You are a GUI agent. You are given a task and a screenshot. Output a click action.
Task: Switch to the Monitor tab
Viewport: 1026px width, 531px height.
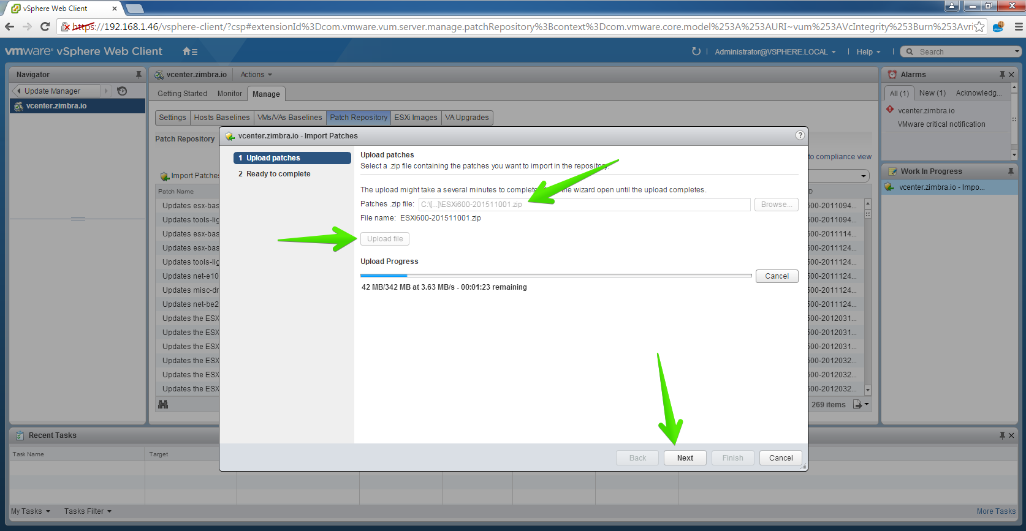point(230,94)
